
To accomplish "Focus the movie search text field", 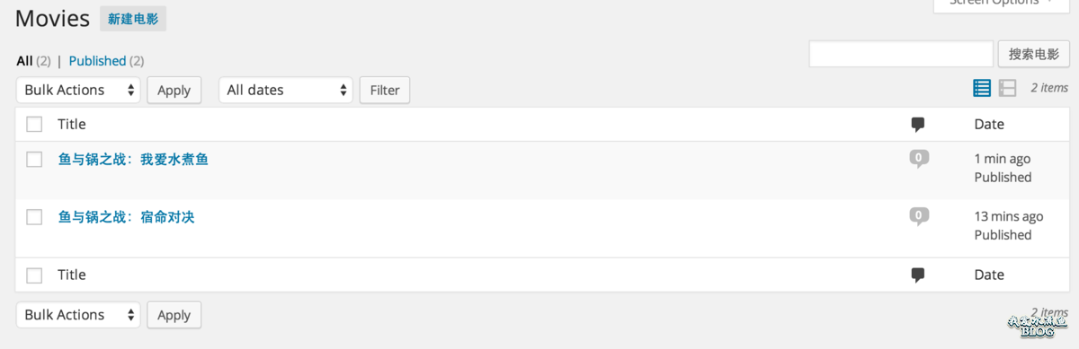I will tap(901, 54).
